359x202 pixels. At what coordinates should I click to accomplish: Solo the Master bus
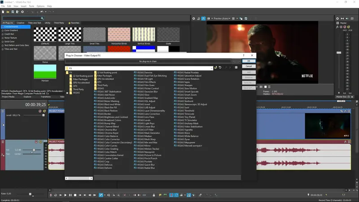click(349, 27)
